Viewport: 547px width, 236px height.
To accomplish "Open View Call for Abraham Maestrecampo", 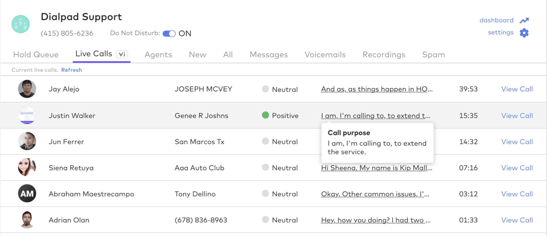I will [517, 194].
